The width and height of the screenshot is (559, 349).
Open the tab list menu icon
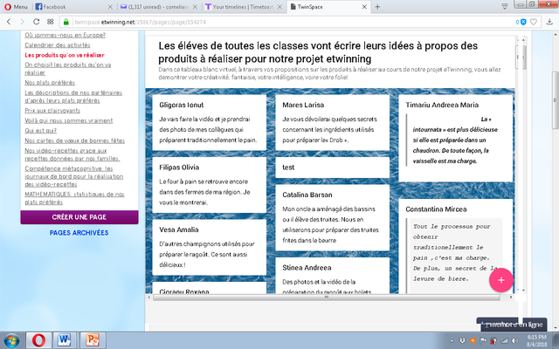[505, 6]
